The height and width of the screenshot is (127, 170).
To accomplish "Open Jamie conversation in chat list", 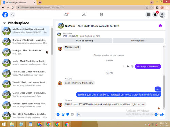I will pos(25,63).
